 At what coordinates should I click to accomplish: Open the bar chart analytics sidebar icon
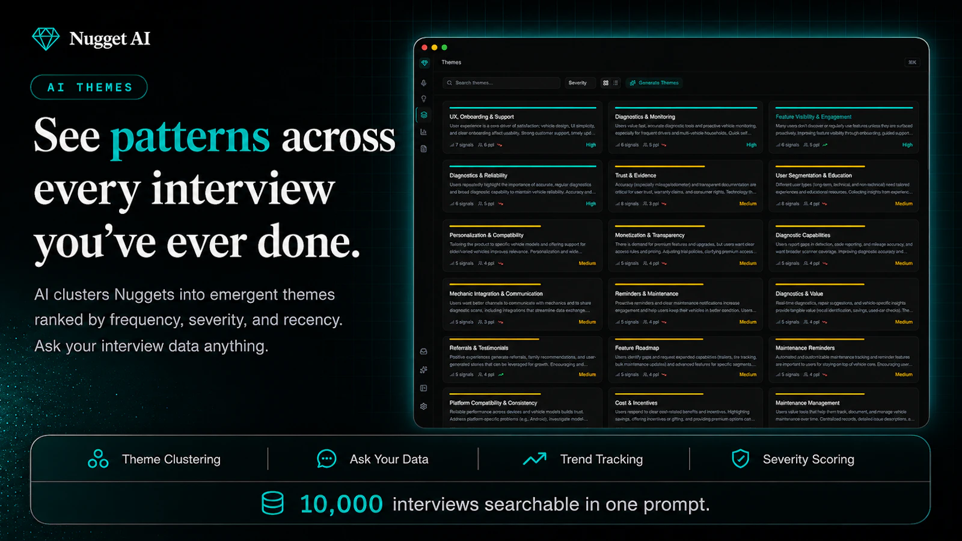tap(424, 132)
